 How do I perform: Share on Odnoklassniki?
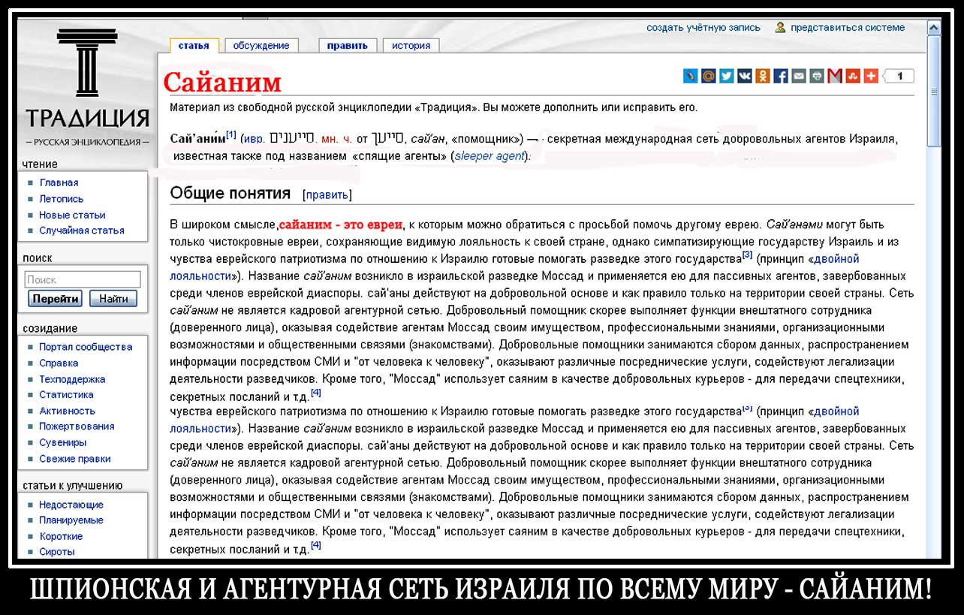[762, 76]
